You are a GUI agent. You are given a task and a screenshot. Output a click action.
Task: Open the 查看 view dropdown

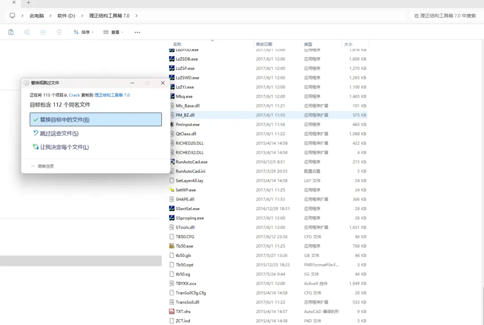pyautogui.click(x=113, y=32)
